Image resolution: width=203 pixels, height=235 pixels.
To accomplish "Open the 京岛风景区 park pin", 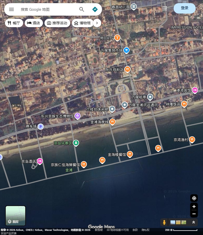I will [76, 143].
